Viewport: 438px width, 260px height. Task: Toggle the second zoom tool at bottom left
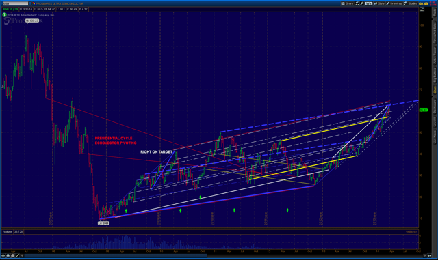12,255
